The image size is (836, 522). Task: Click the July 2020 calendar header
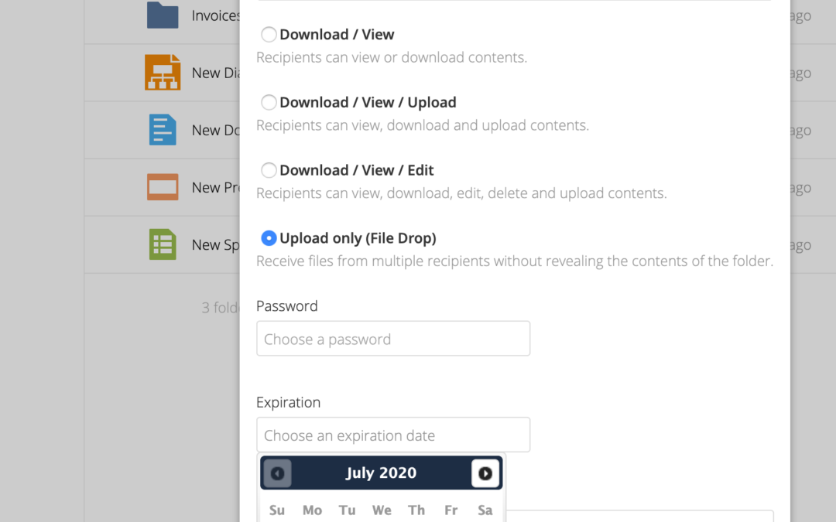381,473
